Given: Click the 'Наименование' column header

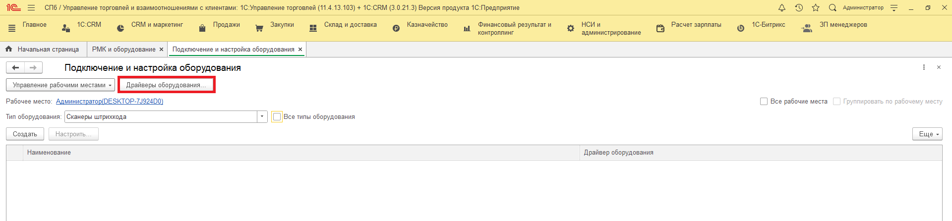Looking at the screenshot, I should [49, 153].
